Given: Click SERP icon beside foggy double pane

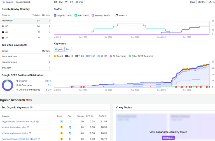Looking at the screenshot, I should [38, 121].
